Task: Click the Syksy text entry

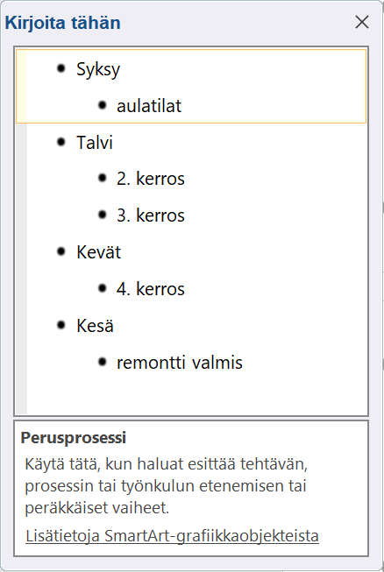Action: click(98, 69)
